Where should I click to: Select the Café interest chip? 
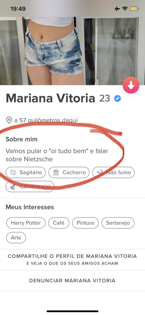pos(59,223)
